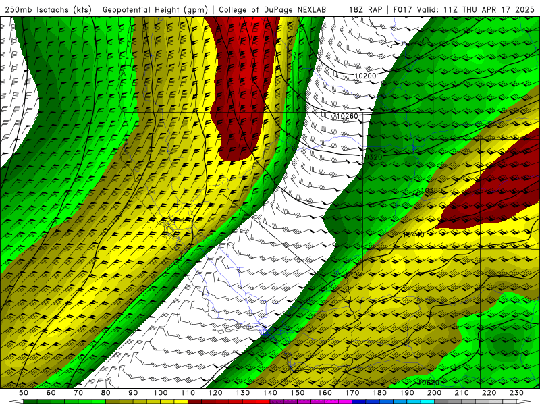This screenshot has height=405, width=540.
Task: Select the 170 knots legend value
Action: (352, 393)
